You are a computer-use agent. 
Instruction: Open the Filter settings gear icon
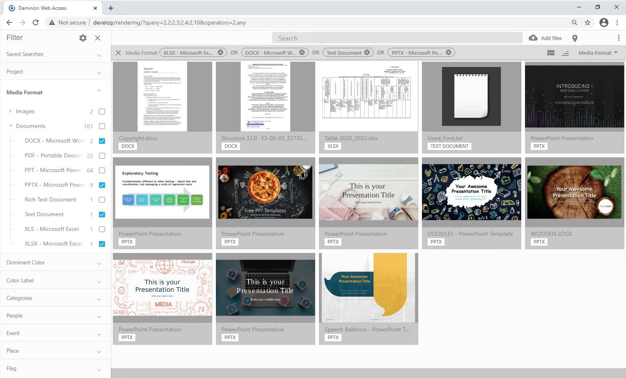(x=83, y=38)
